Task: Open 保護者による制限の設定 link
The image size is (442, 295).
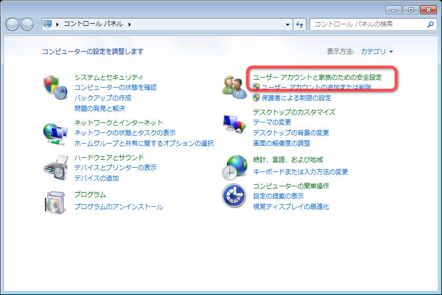Action: coord(296,98)
